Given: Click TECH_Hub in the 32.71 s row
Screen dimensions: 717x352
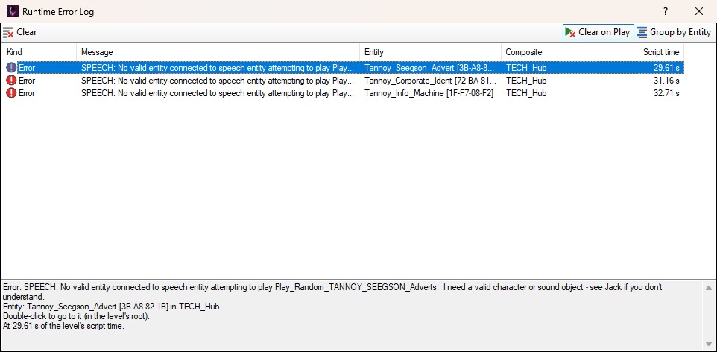Looking at the screenshot, I should (526, 93).
